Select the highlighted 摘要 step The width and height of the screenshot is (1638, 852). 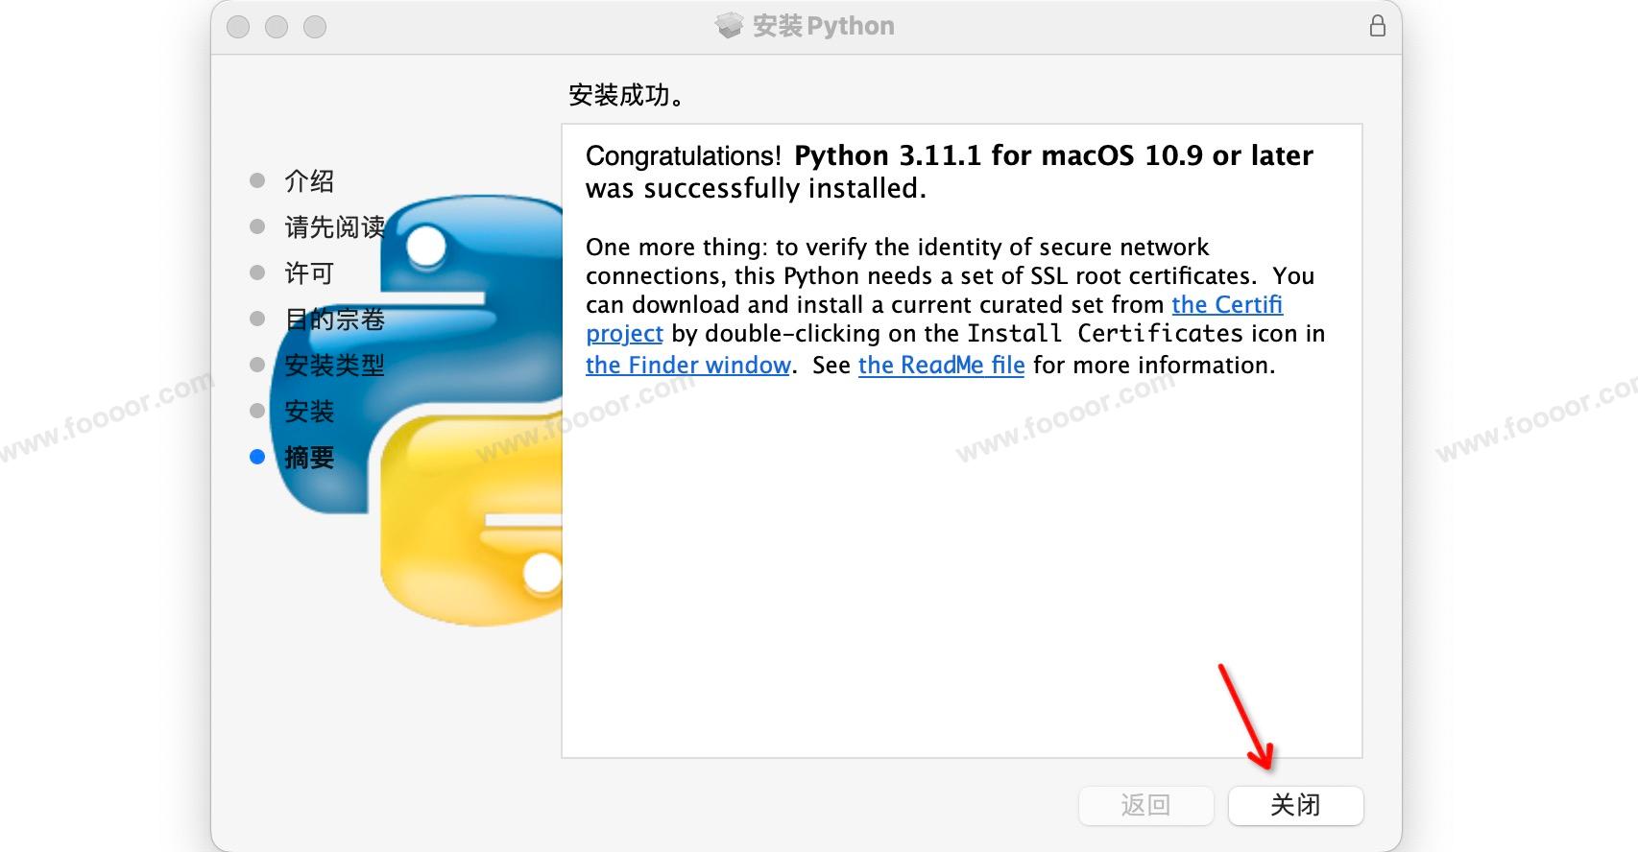pos(309,458)
